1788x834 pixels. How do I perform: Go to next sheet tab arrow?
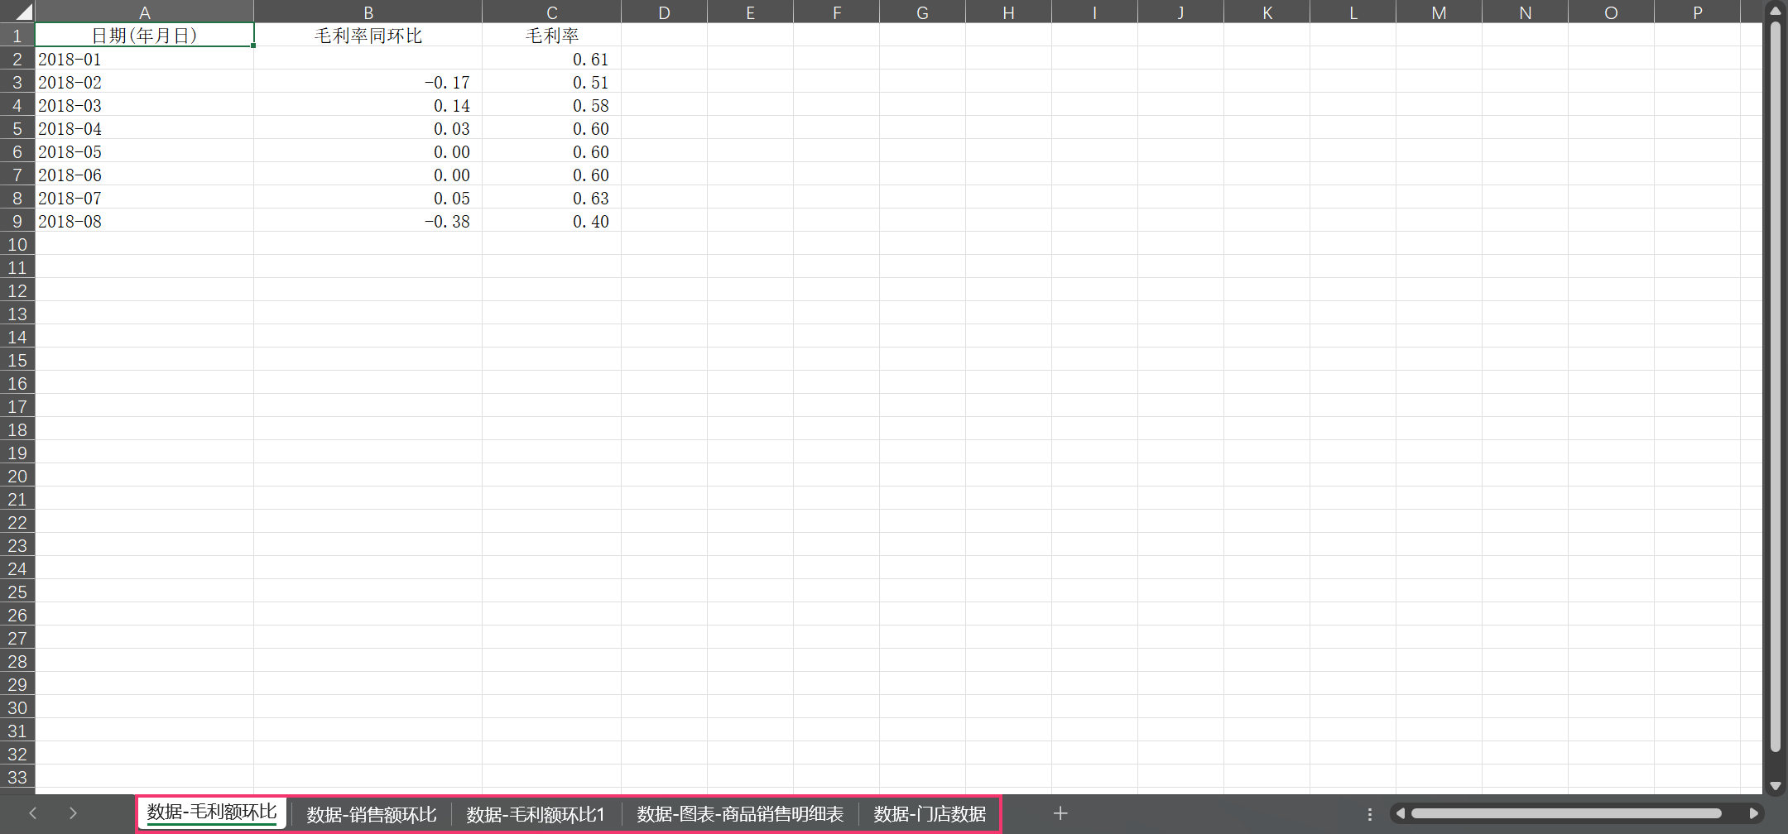73,813
